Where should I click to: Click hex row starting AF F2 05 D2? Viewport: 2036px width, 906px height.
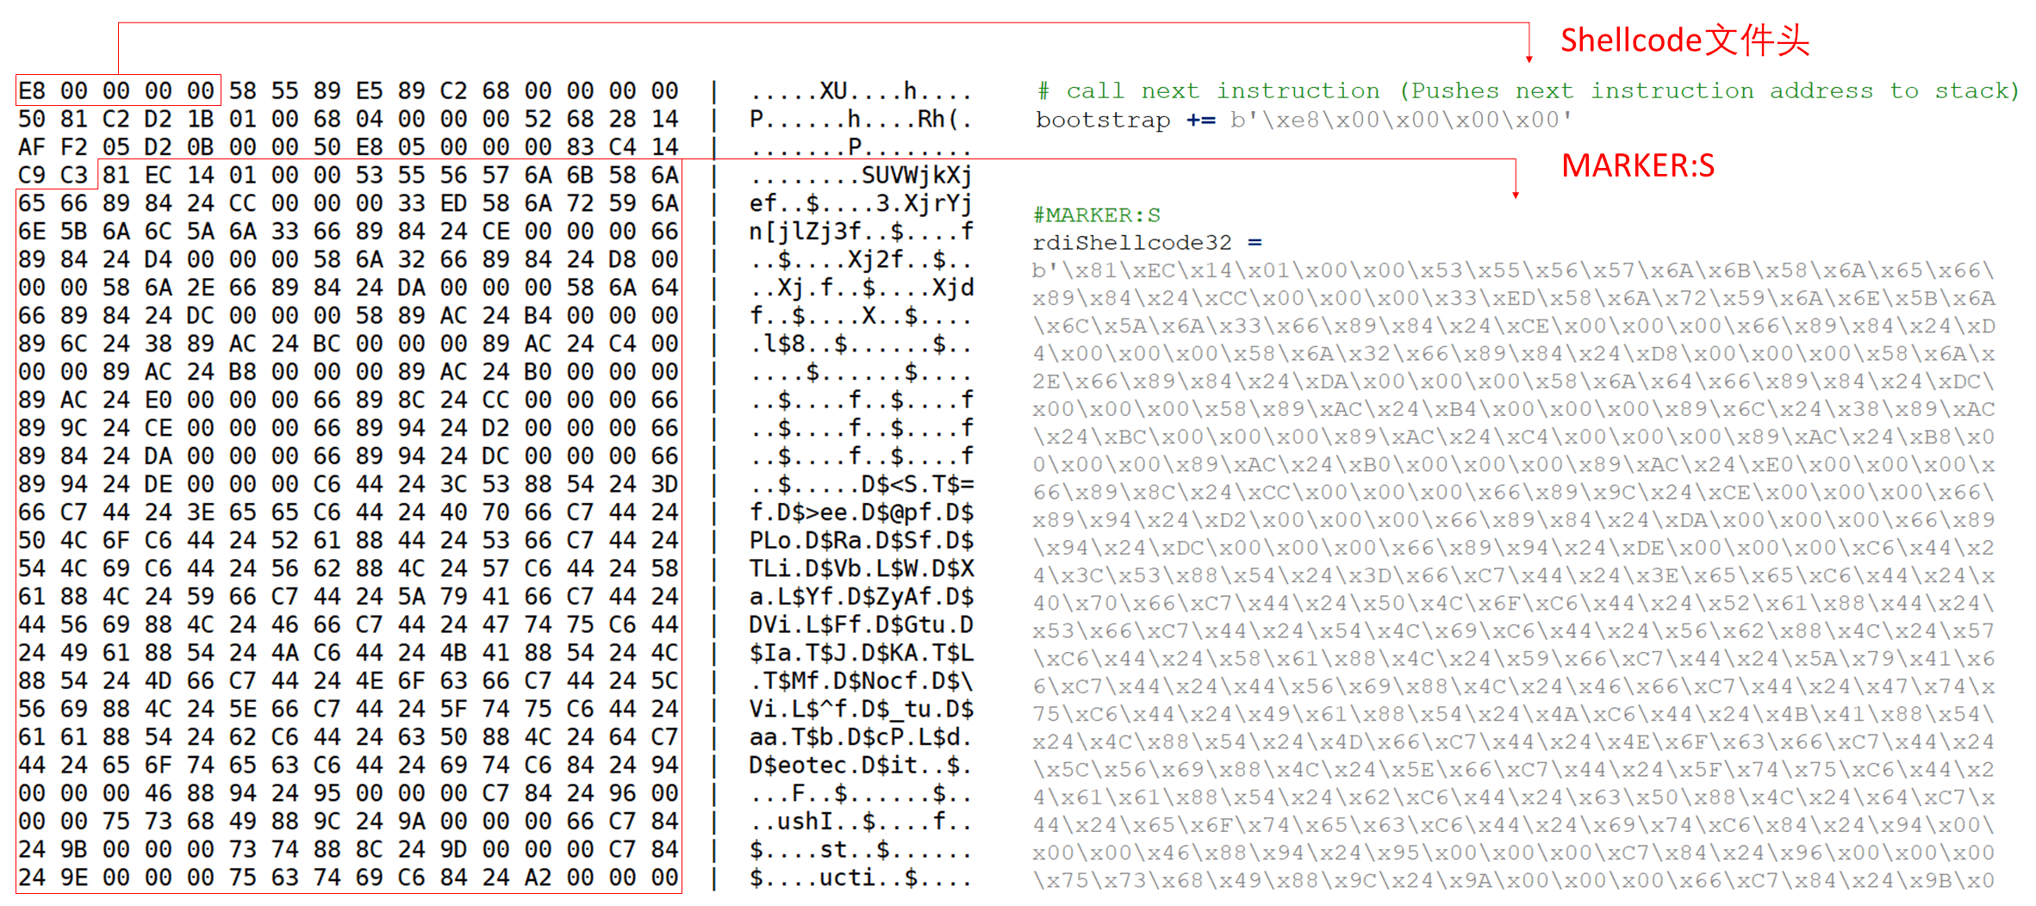click(x=348, y=147)
